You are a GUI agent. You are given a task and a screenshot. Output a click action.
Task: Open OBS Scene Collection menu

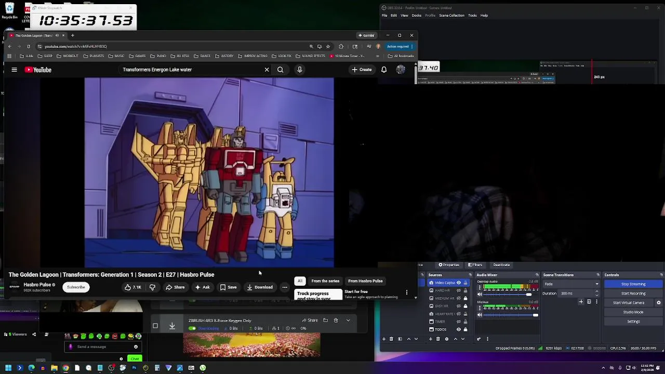pos(451,15)
